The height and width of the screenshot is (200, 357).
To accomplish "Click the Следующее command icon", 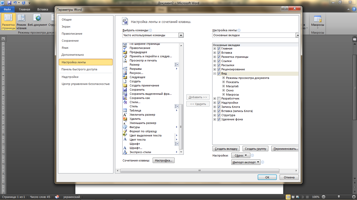I will pos(125,77).
